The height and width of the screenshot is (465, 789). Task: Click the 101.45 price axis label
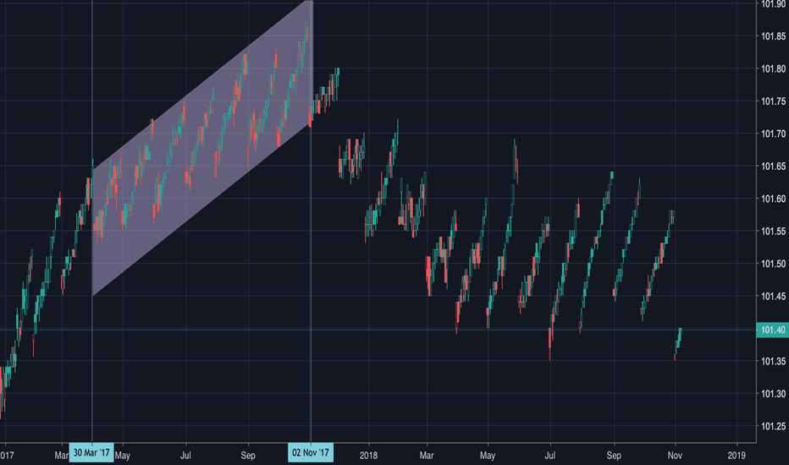[773, 297]
